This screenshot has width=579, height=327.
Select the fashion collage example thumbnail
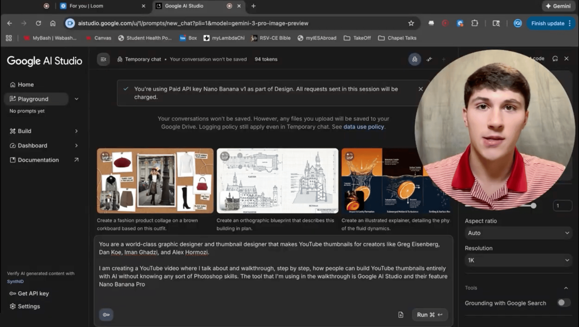click(x=155, y=180)
